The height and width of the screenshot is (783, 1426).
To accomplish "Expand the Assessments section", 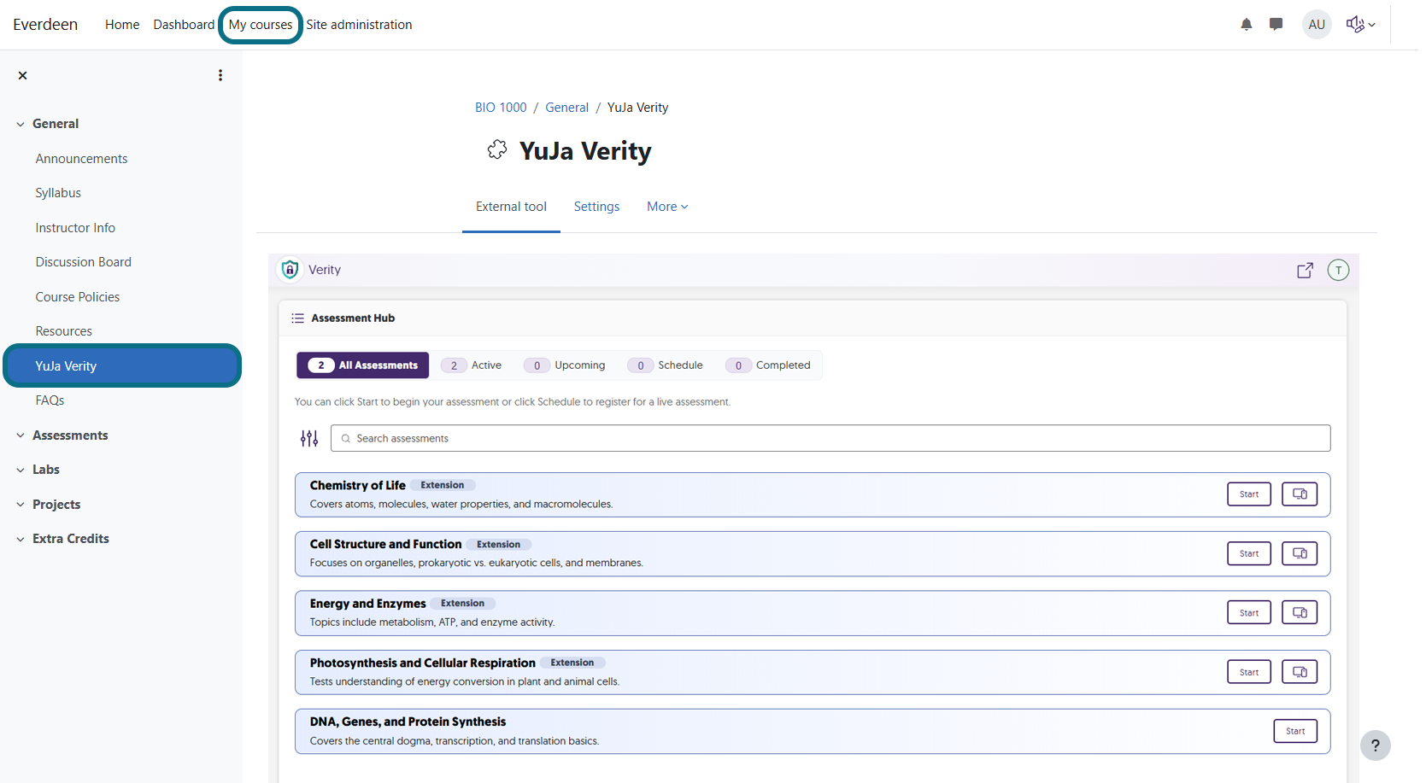I will pyautogui.click(x=21, y=435).
